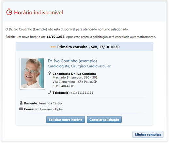
Task: Click the Horário indisponível heading
Action: click(x=38, y=12)
